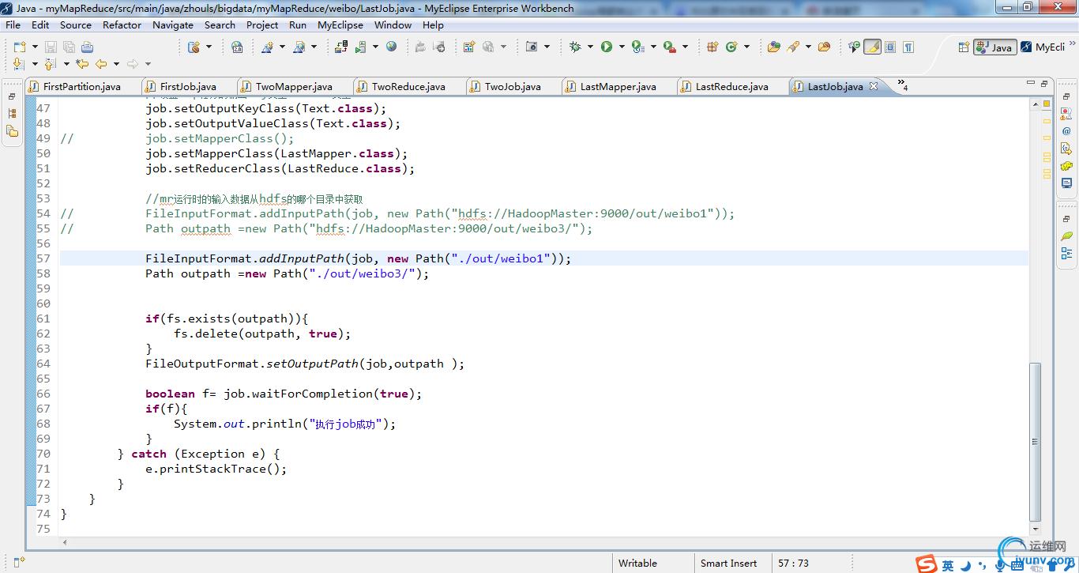Open dropdown next to External Tools icon

tap(685, 47)
